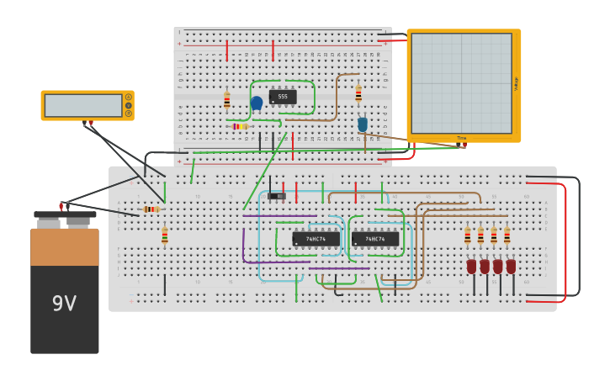Click the battery's red terminal connector
The height and width of the screenshot is (381, 610).
pyautogui.click(x=61, y=205)
